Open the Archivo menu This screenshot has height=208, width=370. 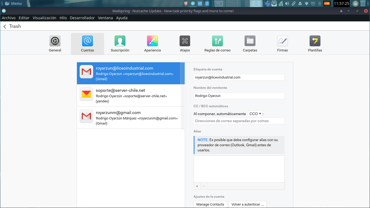click(x=9, y=18)
